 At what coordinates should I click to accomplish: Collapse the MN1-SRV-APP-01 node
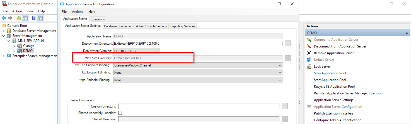point(9,41)
